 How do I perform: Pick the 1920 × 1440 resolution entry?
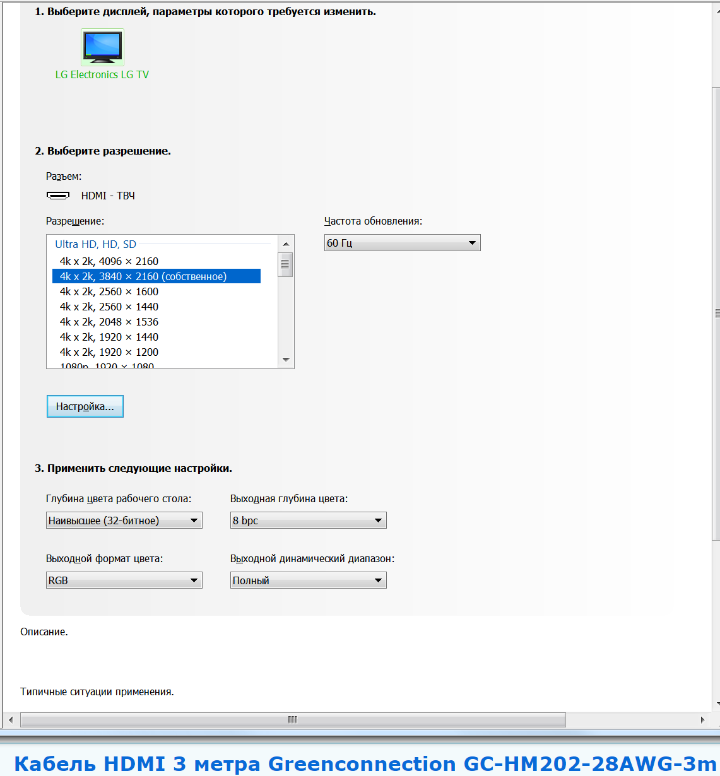pyautogui.click(x=109, y=337)
